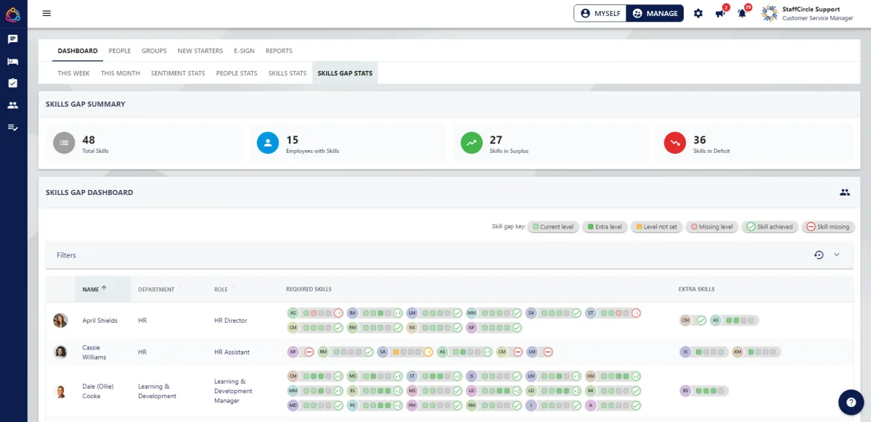Select the This Month sub-tab
This screenshot has width=871, height=422.
click(x=120, y=73)
